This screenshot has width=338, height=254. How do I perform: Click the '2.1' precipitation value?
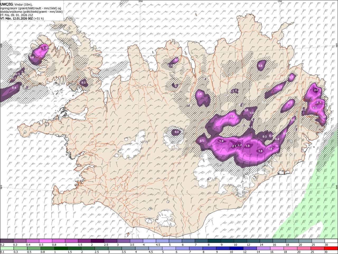pos(234,146)
